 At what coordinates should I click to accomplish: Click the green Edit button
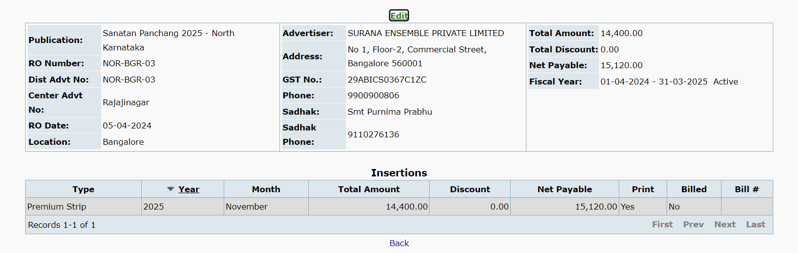tap(399, 16)
